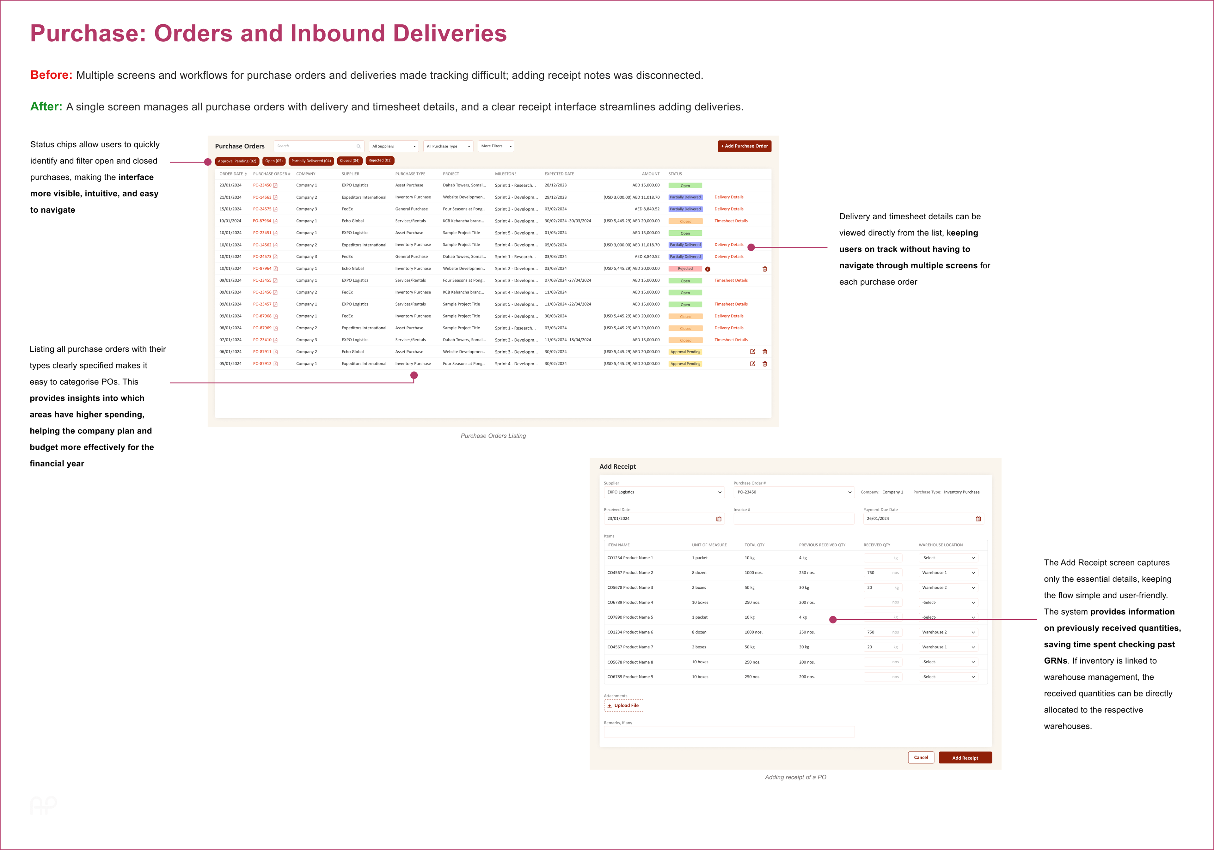The width and height of the screenshot is (1214, 850).
Task: Open the PDF icon beside PO-23450
Action: [x=275, y=185]
